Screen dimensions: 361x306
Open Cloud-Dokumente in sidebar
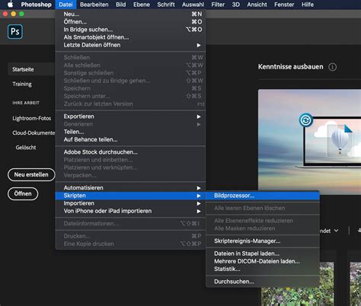point(34,132)
